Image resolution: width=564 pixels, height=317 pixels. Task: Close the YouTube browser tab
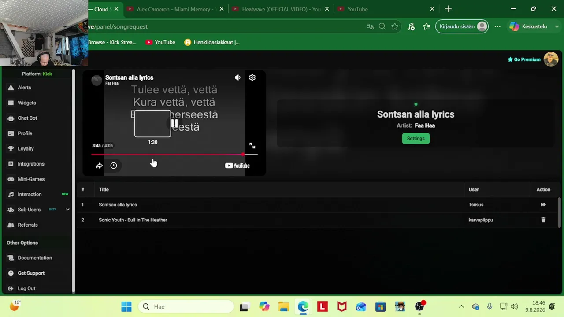pos(432,9)
